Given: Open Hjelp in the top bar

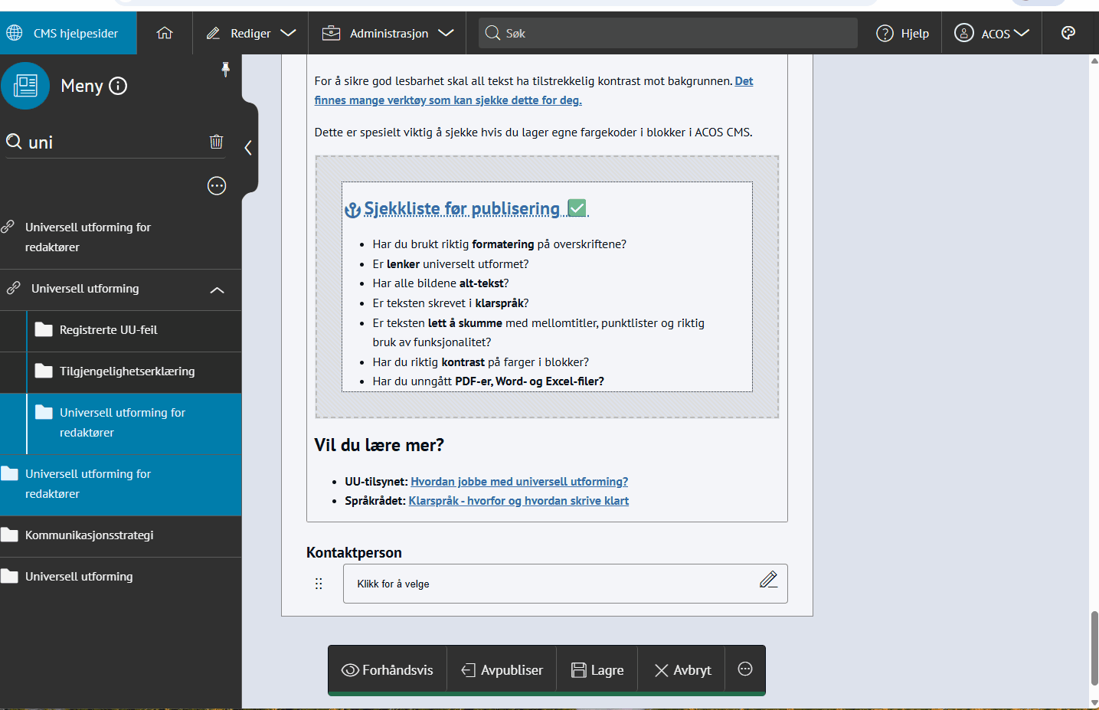Looking at the screenshot, I should pos(903,33).
